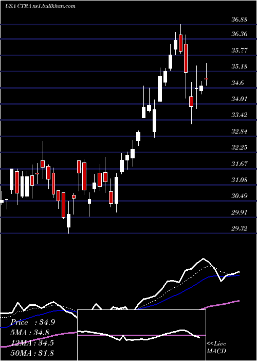
Task: Click the 12MA : 34.5 legend entry
Action: (x=32, y=342)
